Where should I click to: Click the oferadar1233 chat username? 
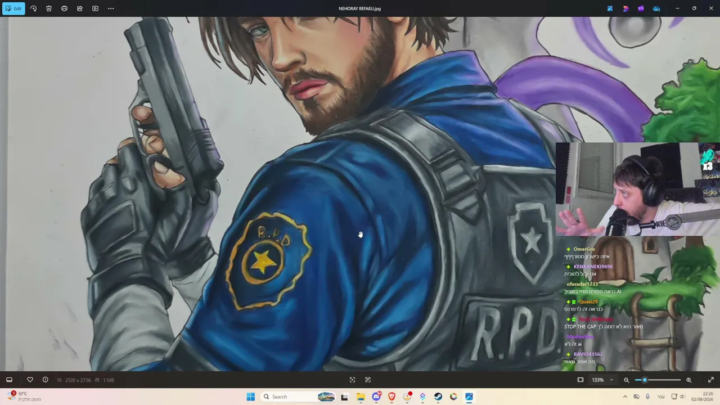click(x=582, y=284)
